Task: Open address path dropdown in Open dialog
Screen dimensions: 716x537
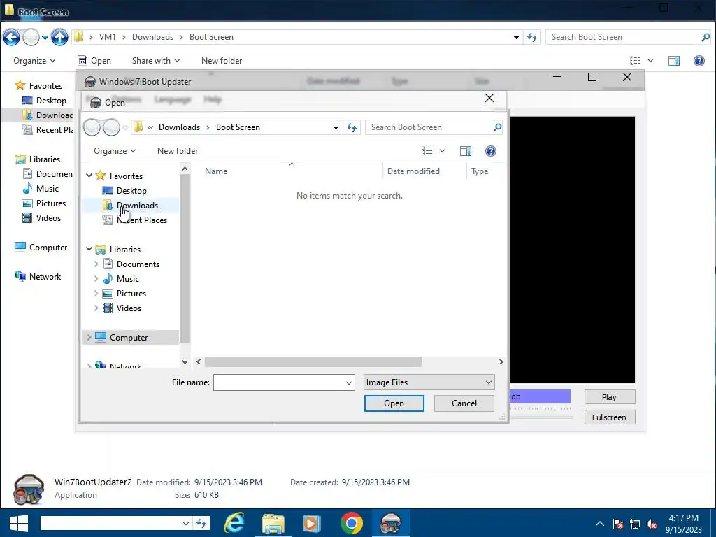Action: click(x=336, y=127)
